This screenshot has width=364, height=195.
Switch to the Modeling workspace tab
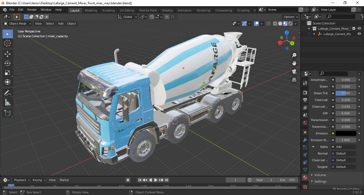tap(91, 10)
